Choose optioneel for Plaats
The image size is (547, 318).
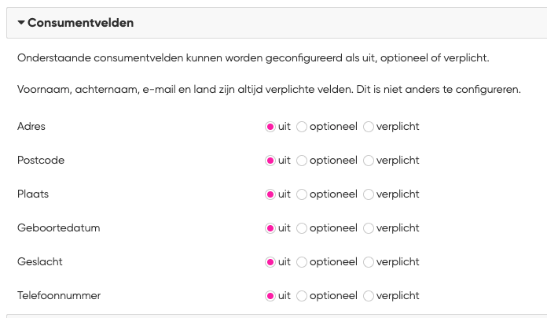(x=302, y=194)
